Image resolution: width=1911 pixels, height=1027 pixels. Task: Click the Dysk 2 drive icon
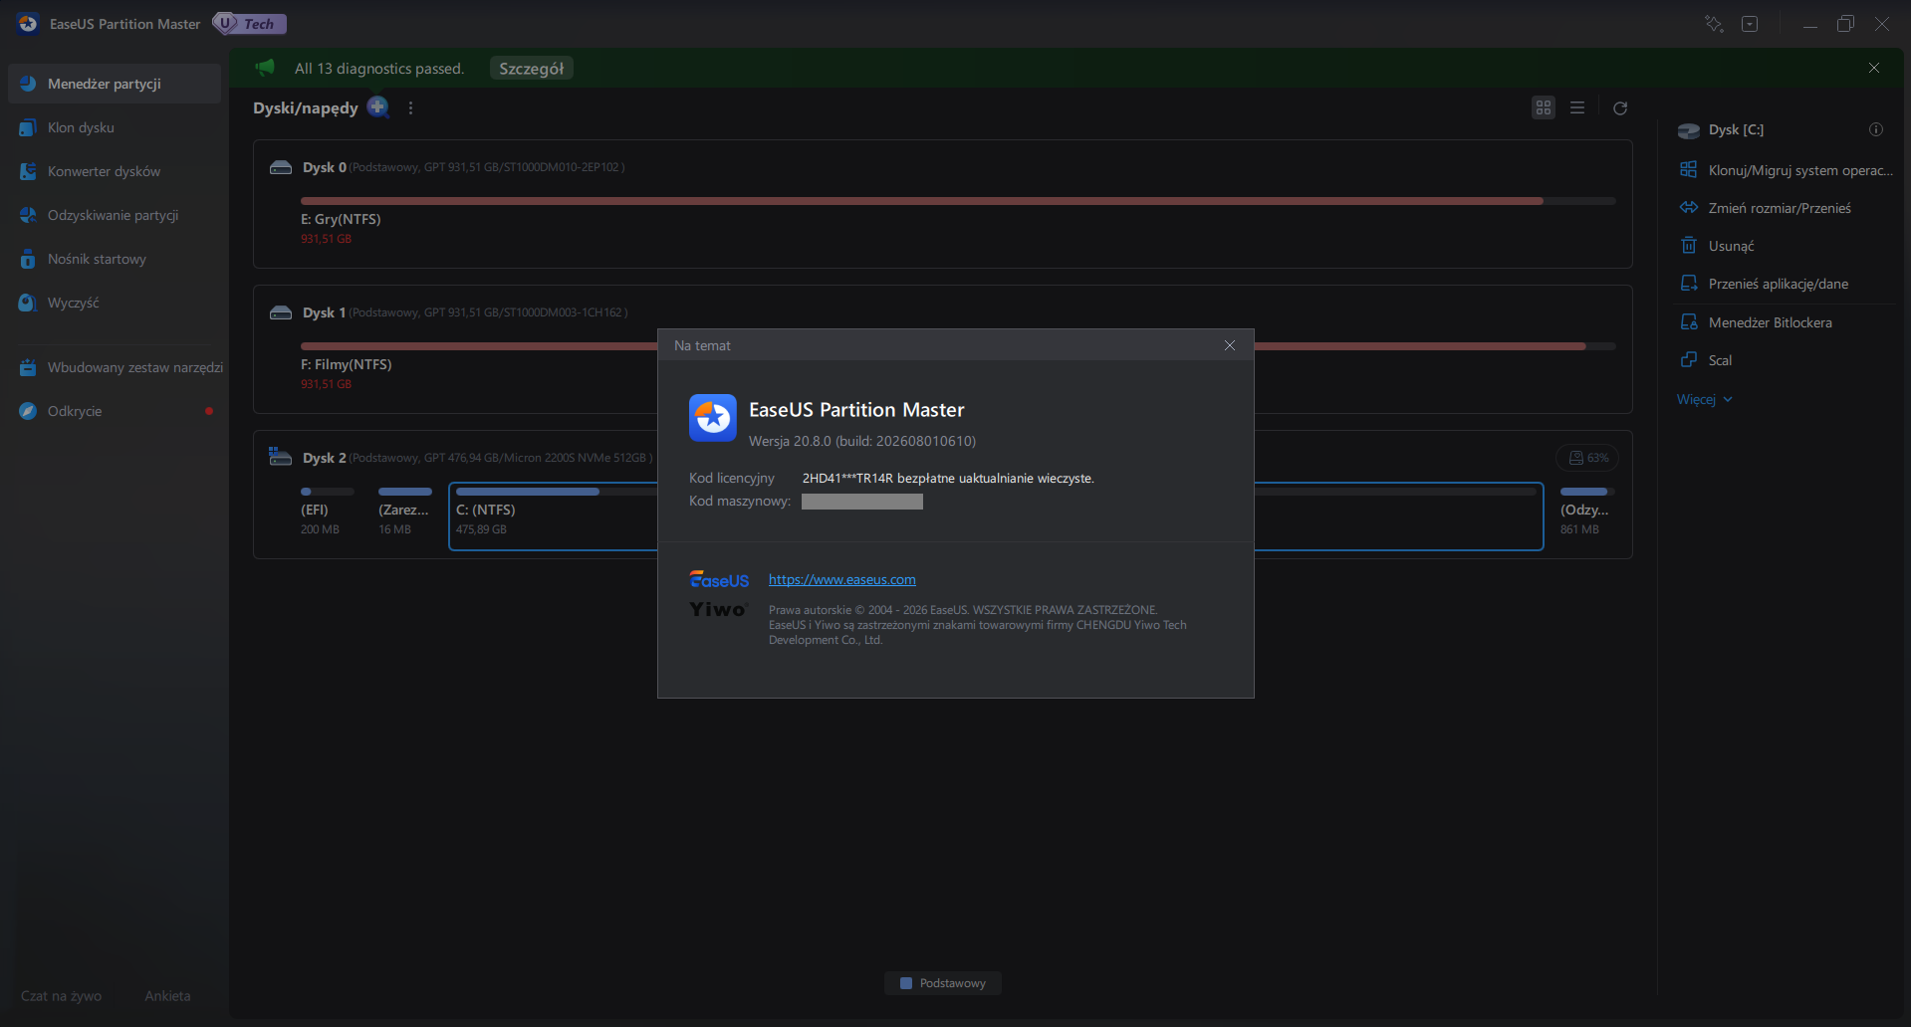point(280,457)
